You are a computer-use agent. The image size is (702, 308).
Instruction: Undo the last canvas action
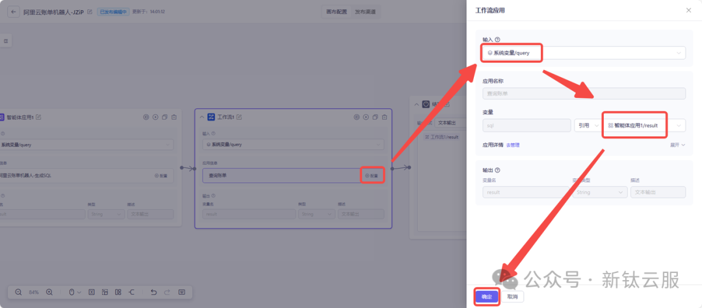click(153, 292)
